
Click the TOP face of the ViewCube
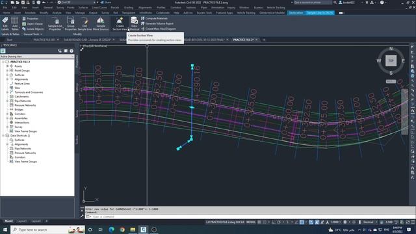coord(391,60)
